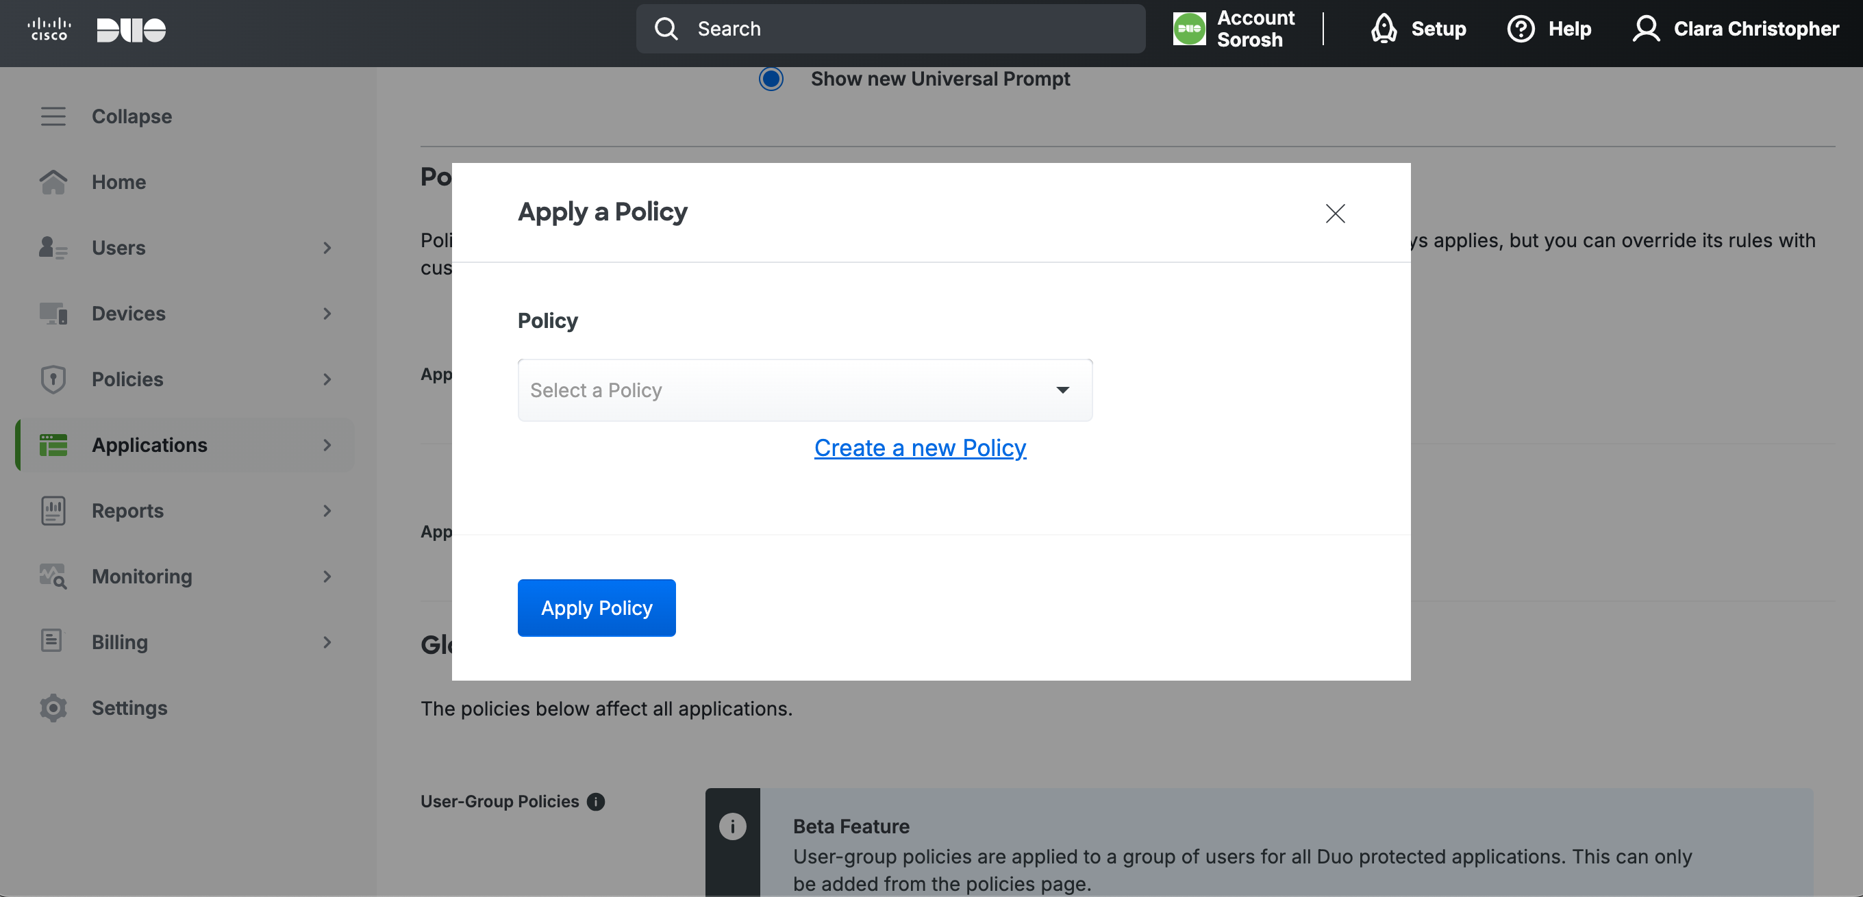Select Show new Universal Prompt radio button
Viewport: 1863px width, 897px height.
(x=771, y=79)
